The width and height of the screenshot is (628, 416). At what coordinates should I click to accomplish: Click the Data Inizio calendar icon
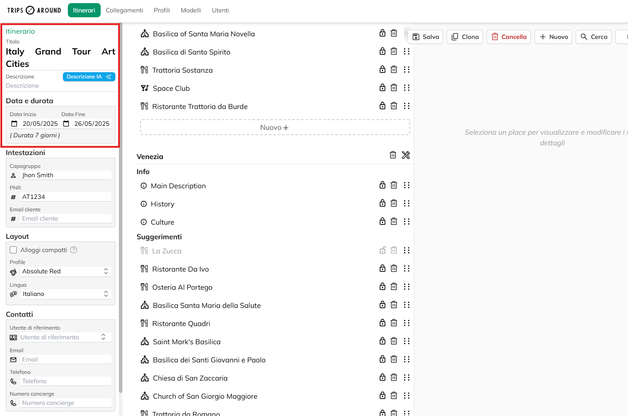pyautogui.click(x=14, y=124)
